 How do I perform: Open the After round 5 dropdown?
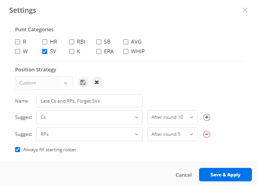tap(172, 134)
